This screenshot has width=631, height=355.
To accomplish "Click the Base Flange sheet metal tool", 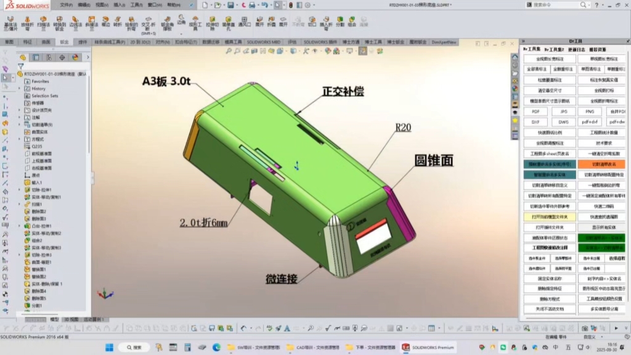I will point(10,23).
